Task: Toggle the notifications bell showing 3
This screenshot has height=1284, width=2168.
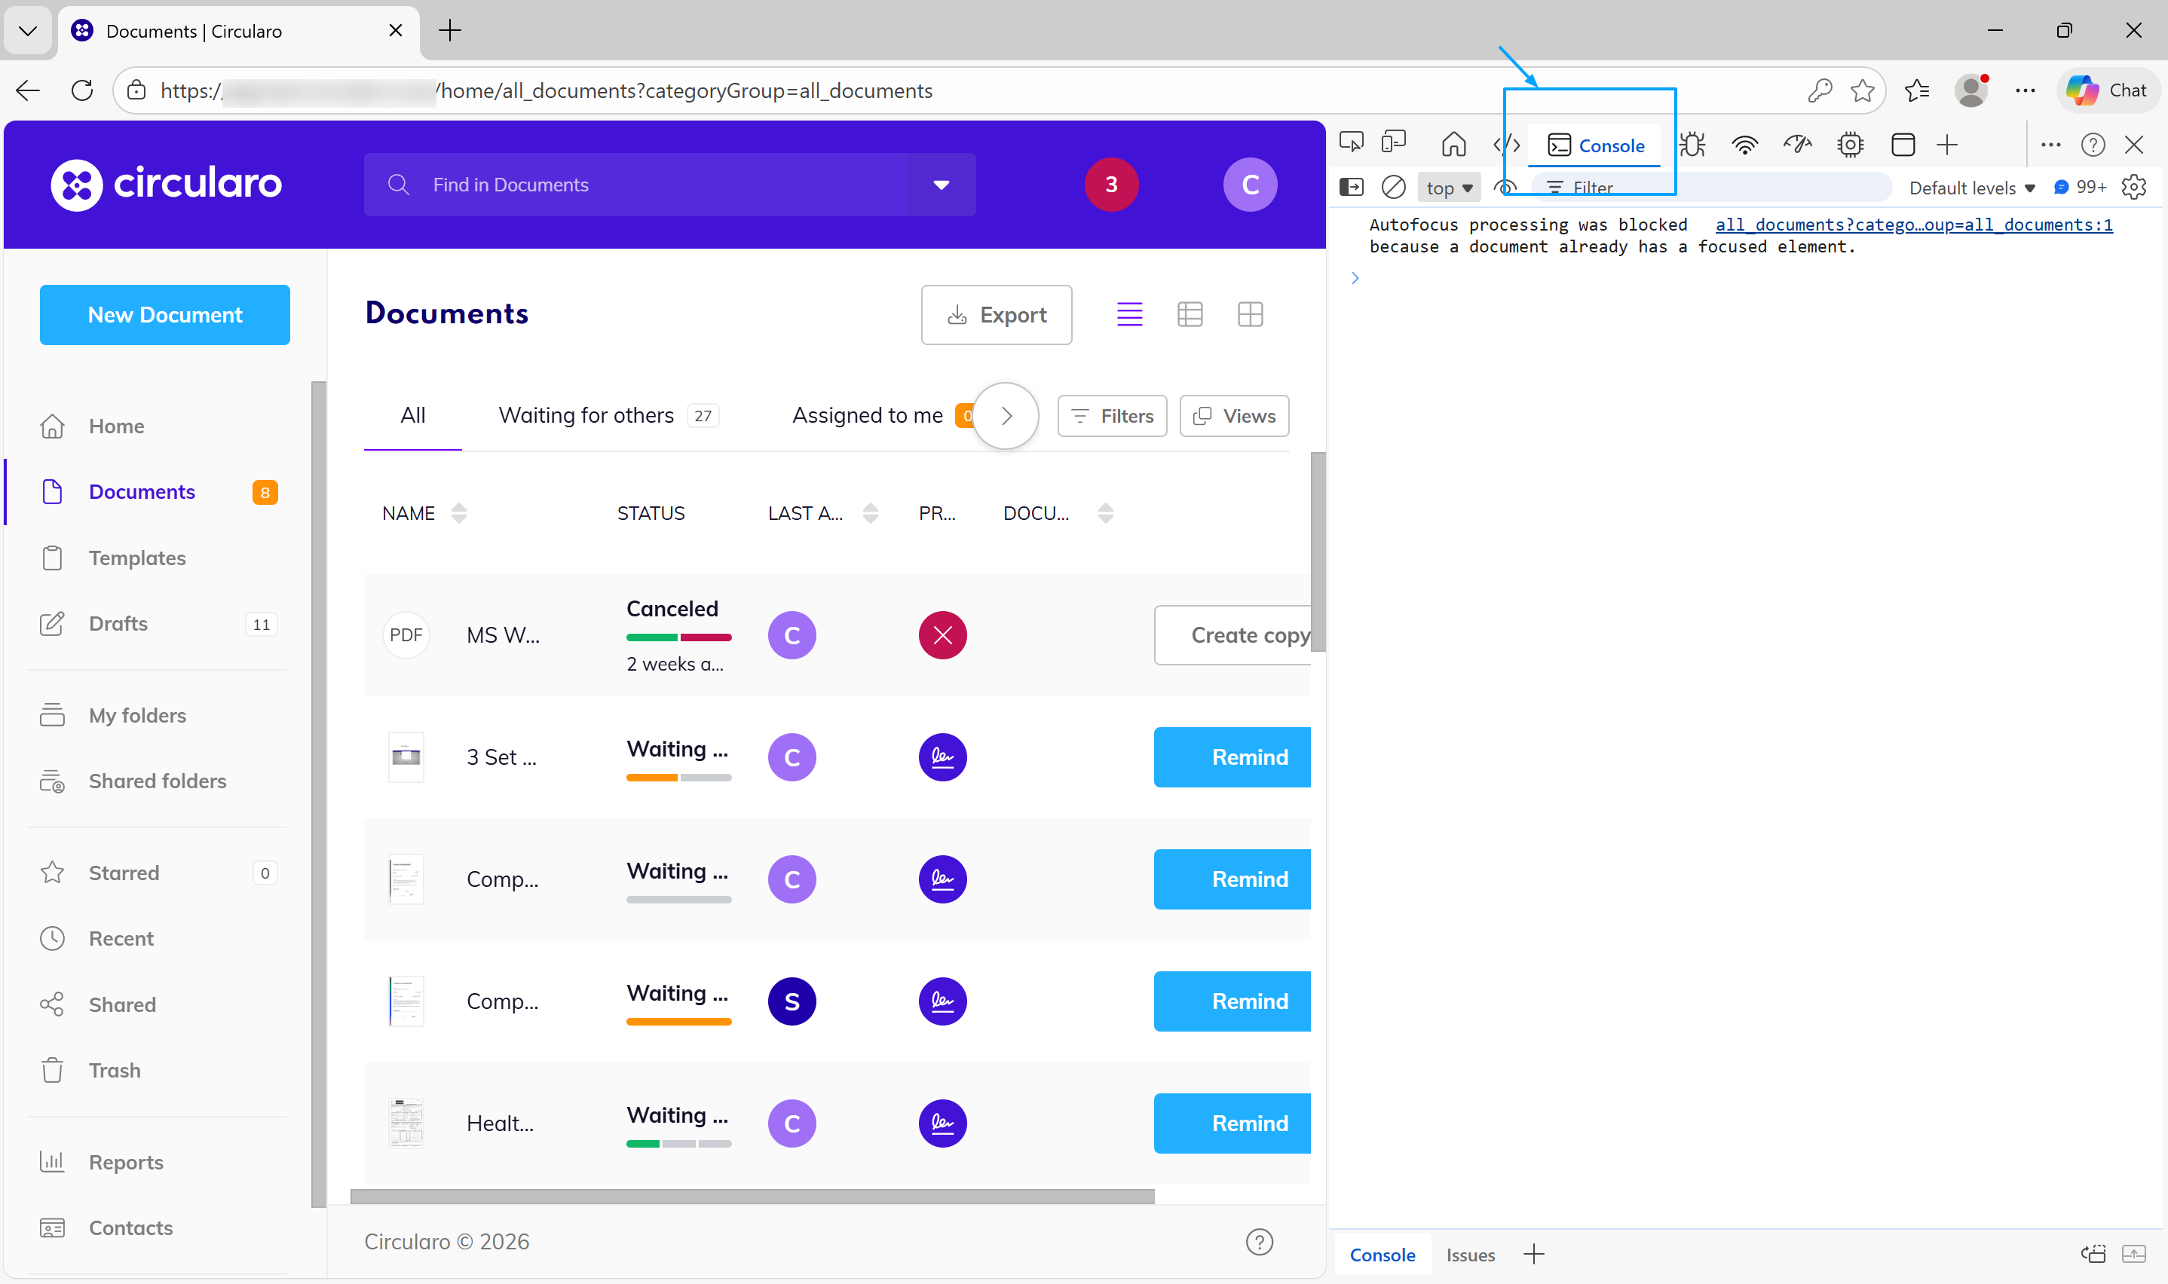Action: coord(1110,185)
